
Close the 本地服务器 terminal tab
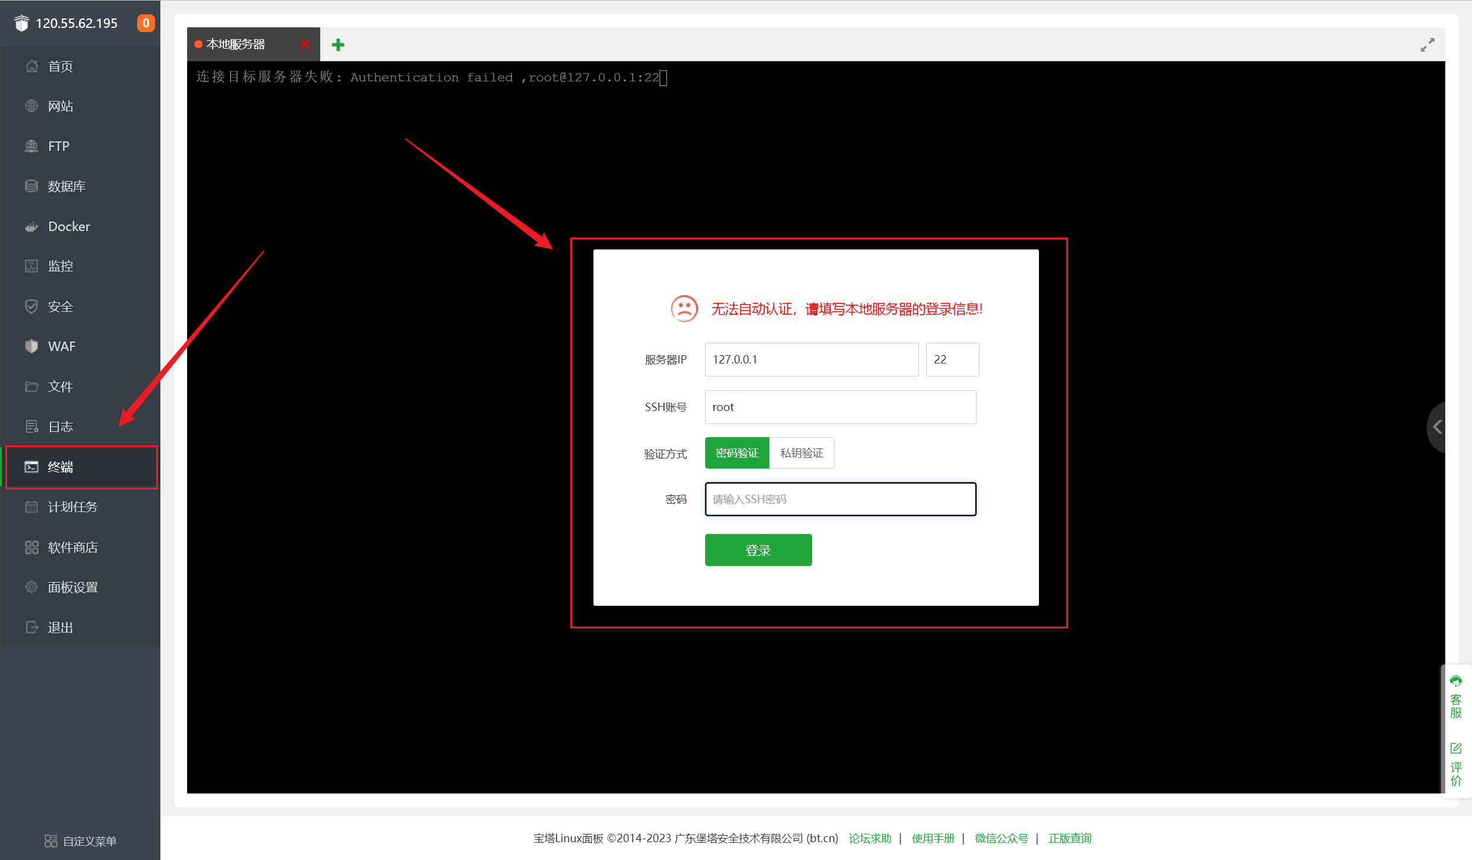[305, 45]
